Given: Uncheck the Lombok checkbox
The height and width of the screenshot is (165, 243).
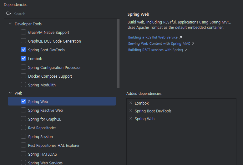Looking at the screenshot, I should (x=23, y=58).
